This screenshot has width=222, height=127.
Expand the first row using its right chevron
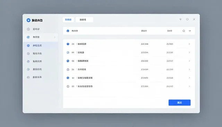tap(189, 44)
